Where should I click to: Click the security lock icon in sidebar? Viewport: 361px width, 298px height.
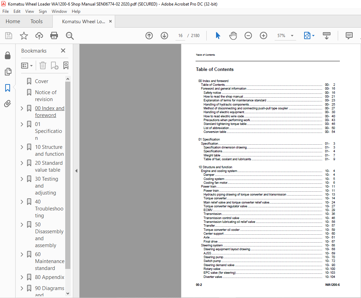[x=8, y=55]
